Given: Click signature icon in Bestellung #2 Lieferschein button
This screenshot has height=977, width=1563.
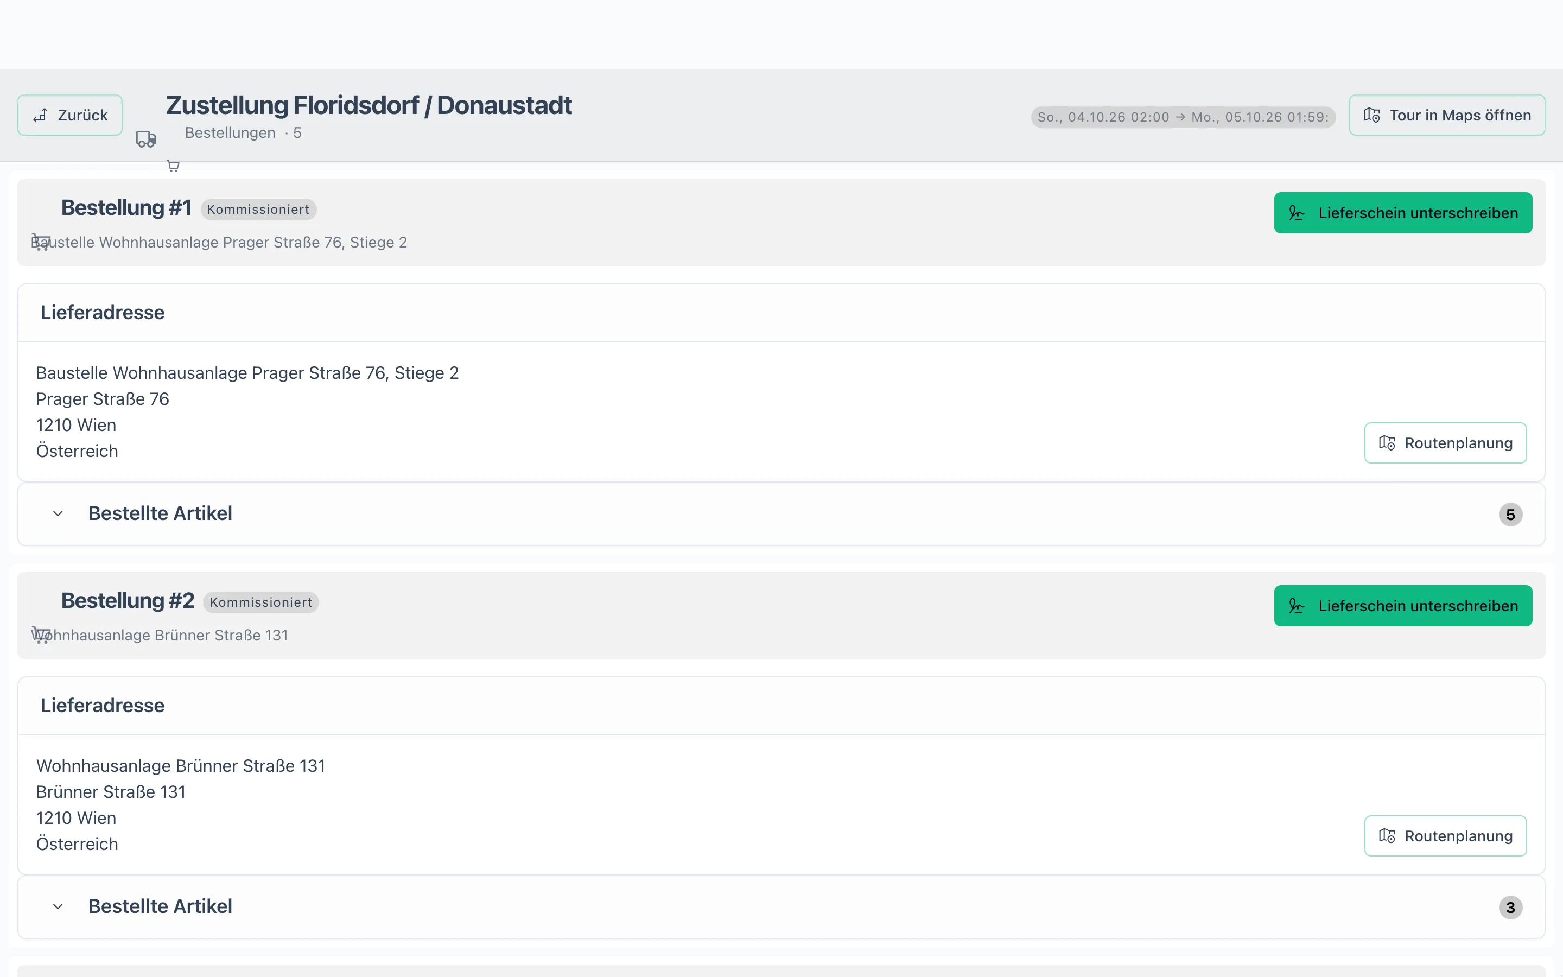Looking at the screenshot, I should [1296, 605].
